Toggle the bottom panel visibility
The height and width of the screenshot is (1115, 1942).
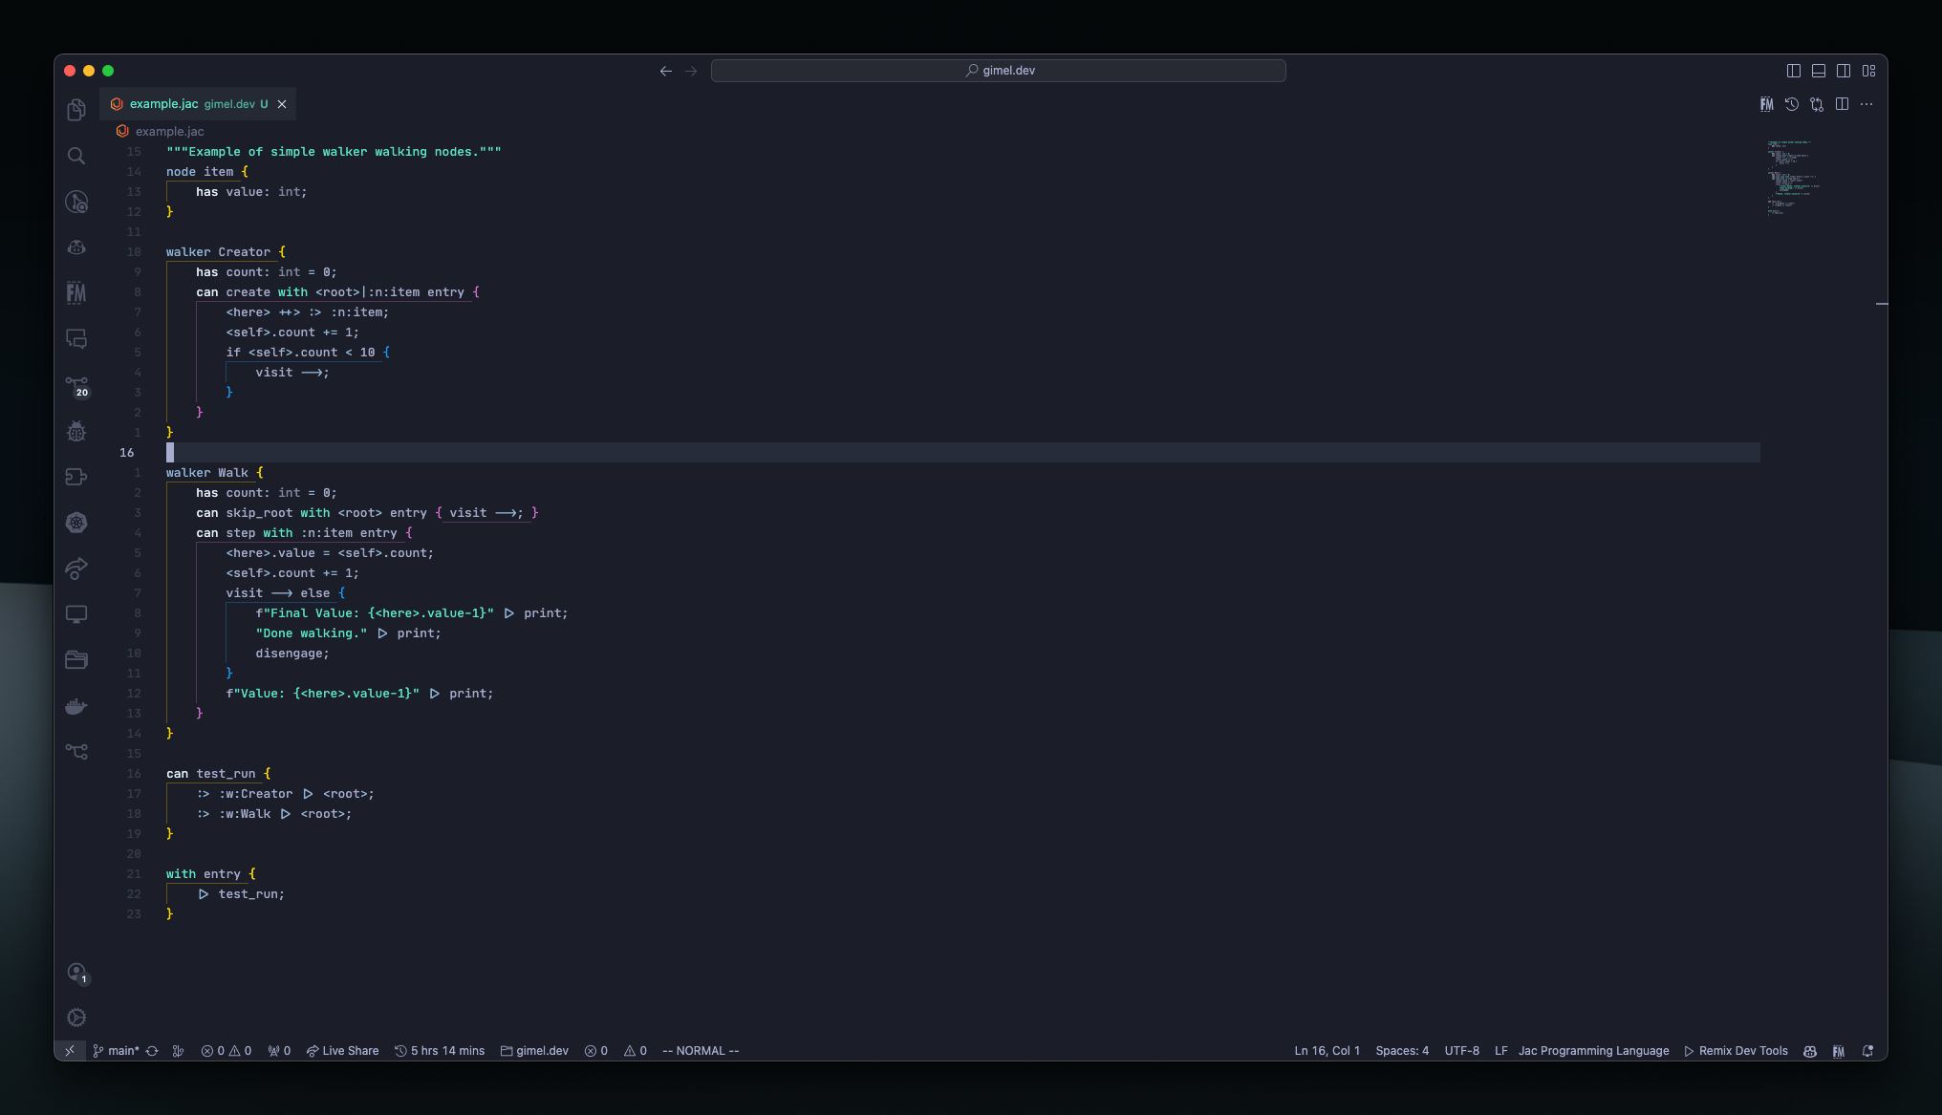pos(1817,70)
